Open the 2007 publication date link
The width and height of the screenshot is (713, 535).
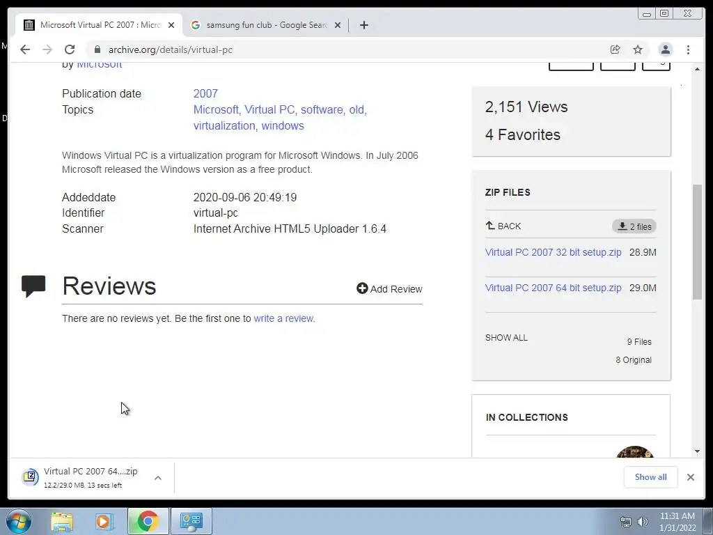tap(205, 94)
